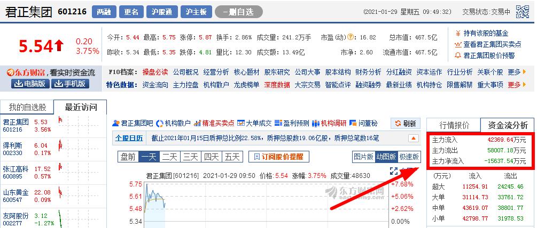This screenshot has height=228, width=537.
Task: Remove stock via 删自选 button
Action: [x=239, y=12]
